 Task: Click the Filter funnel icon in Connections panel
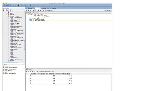click(x=9, y=10)
